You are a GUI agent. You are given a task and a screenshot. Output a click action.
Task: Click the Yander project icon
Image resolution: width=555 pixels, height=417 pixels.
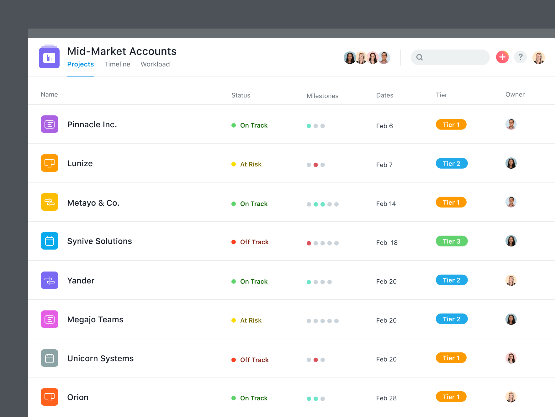[x=49, y=280]
